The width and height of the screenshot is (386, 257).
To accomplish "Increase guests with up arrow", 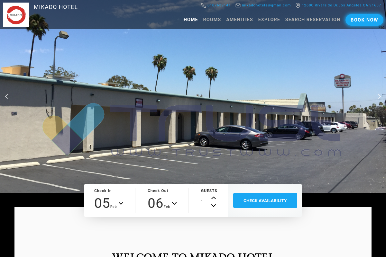I will click(x=214, y=198).
